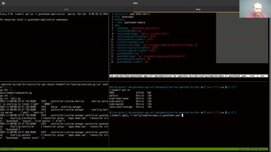Click the 'Starting Controller' log line

click(54, 127)
